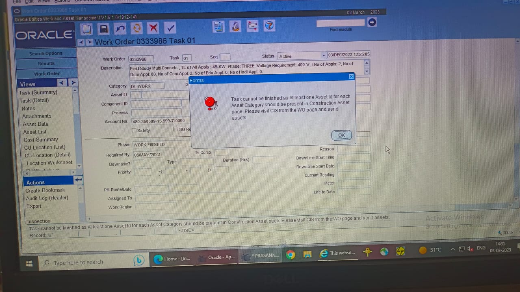Toggle the ISO checkbox
Image resolution: width=520 pixels, height=292 pixels.
click(x=175, y=129)
